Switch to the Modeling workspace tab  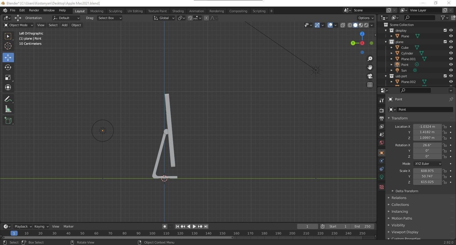(97, 11)
